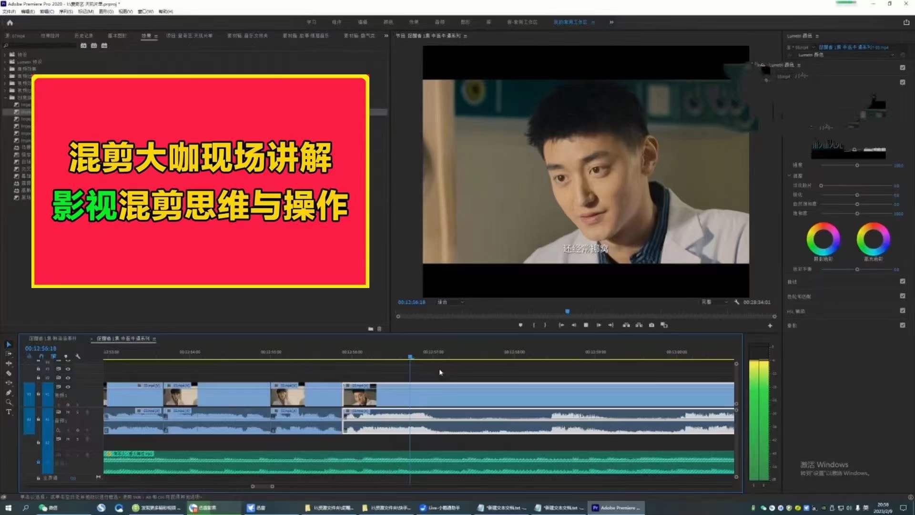
Task: Select the Ripple Edit tool
Action: tap(9, 363)
